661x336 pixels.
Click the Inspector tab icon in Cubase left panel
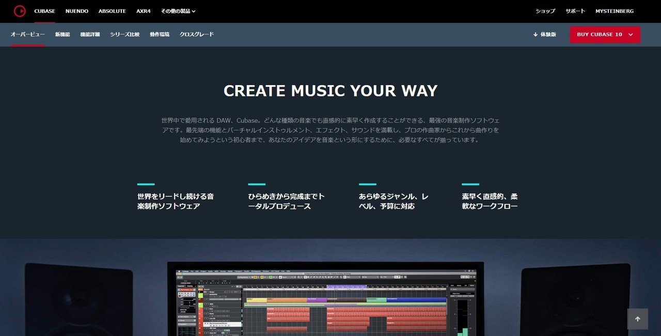(181, 286)
